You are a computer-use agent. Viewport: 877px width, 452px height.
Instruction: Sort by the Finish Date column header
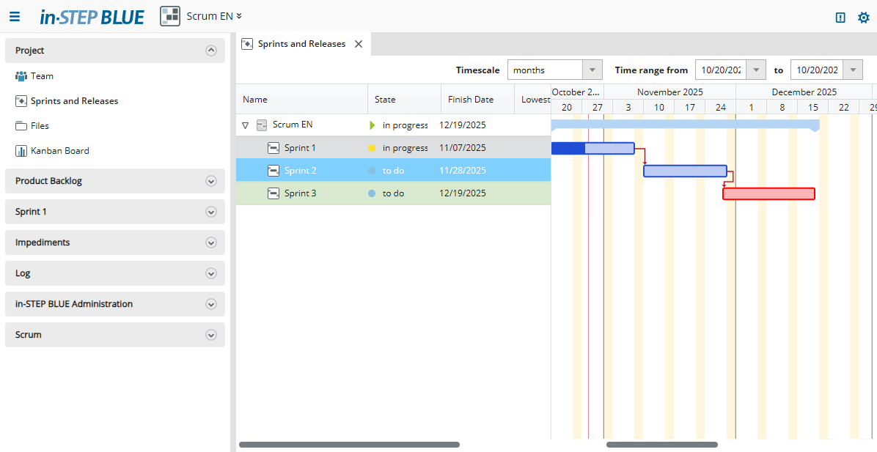471,100
